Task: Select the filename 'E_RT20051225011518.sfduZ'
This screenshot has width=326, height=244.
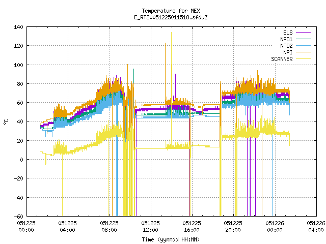Action: coord(171,17)
